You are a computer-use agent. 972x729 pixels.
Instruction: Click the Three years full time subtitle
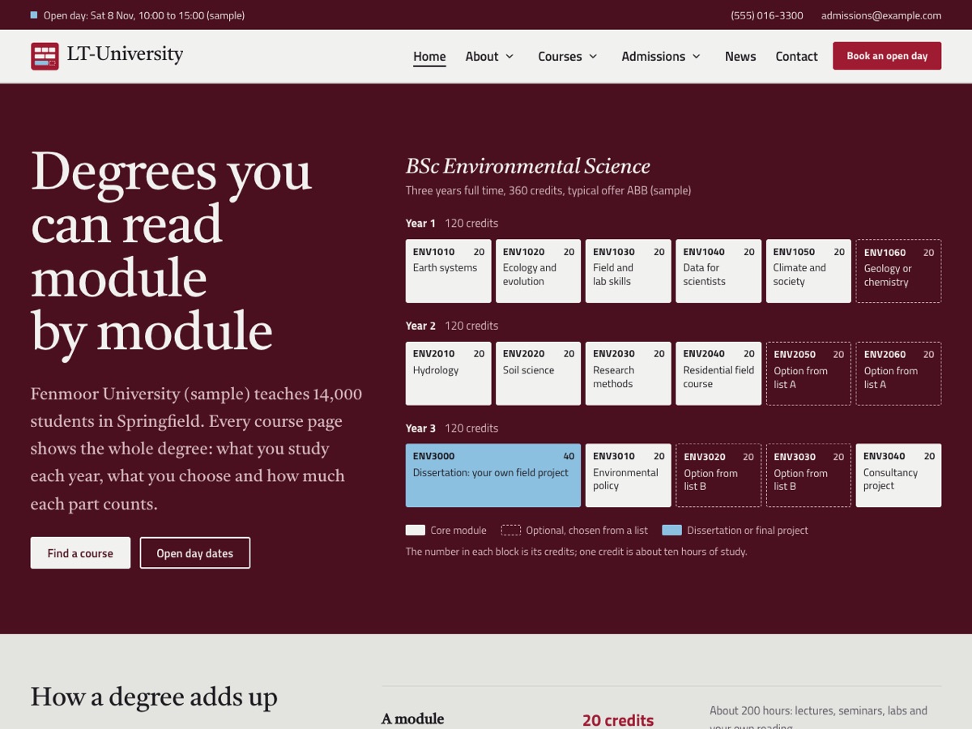(548, 191)
